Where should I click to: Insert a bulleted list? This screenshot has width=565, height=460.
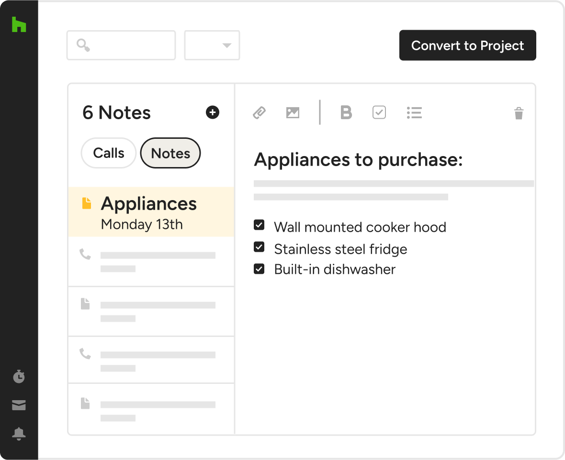pyautogui.click(x=414, y=113)
